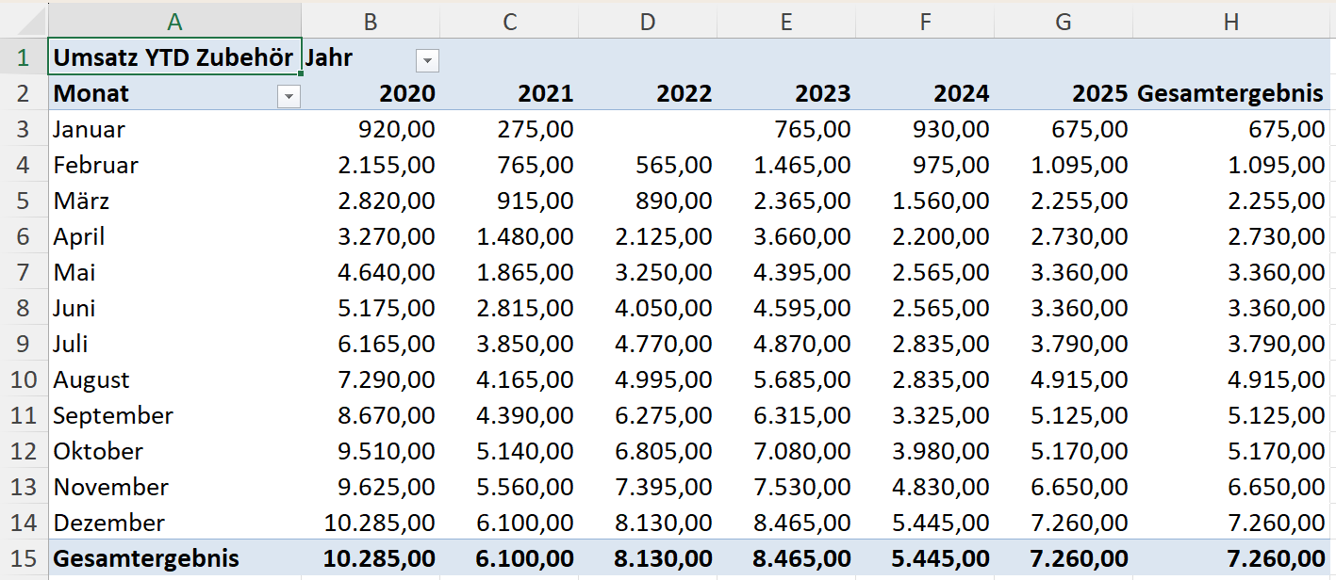Screen dimensions: 1336x580
Task: Select row 3 header
Action: (24, 129)
